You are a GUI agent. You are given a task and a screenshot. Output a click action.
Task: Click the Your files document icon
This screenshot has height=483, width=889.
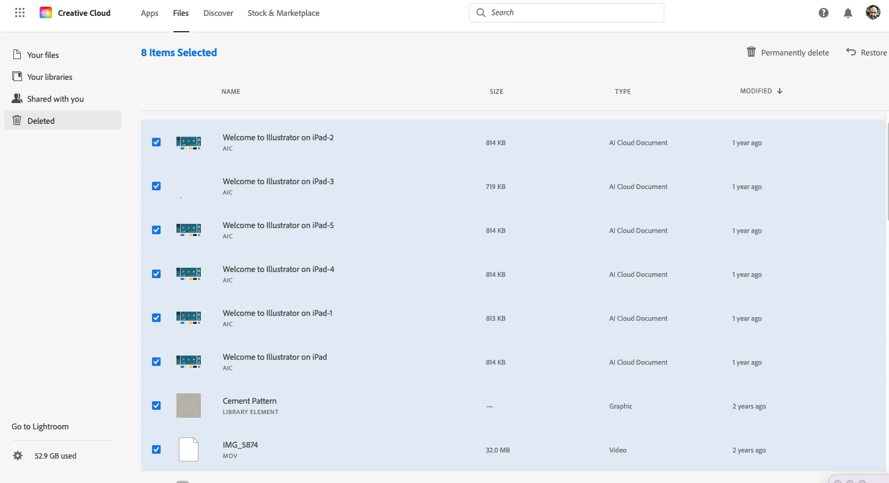point(17,55)
